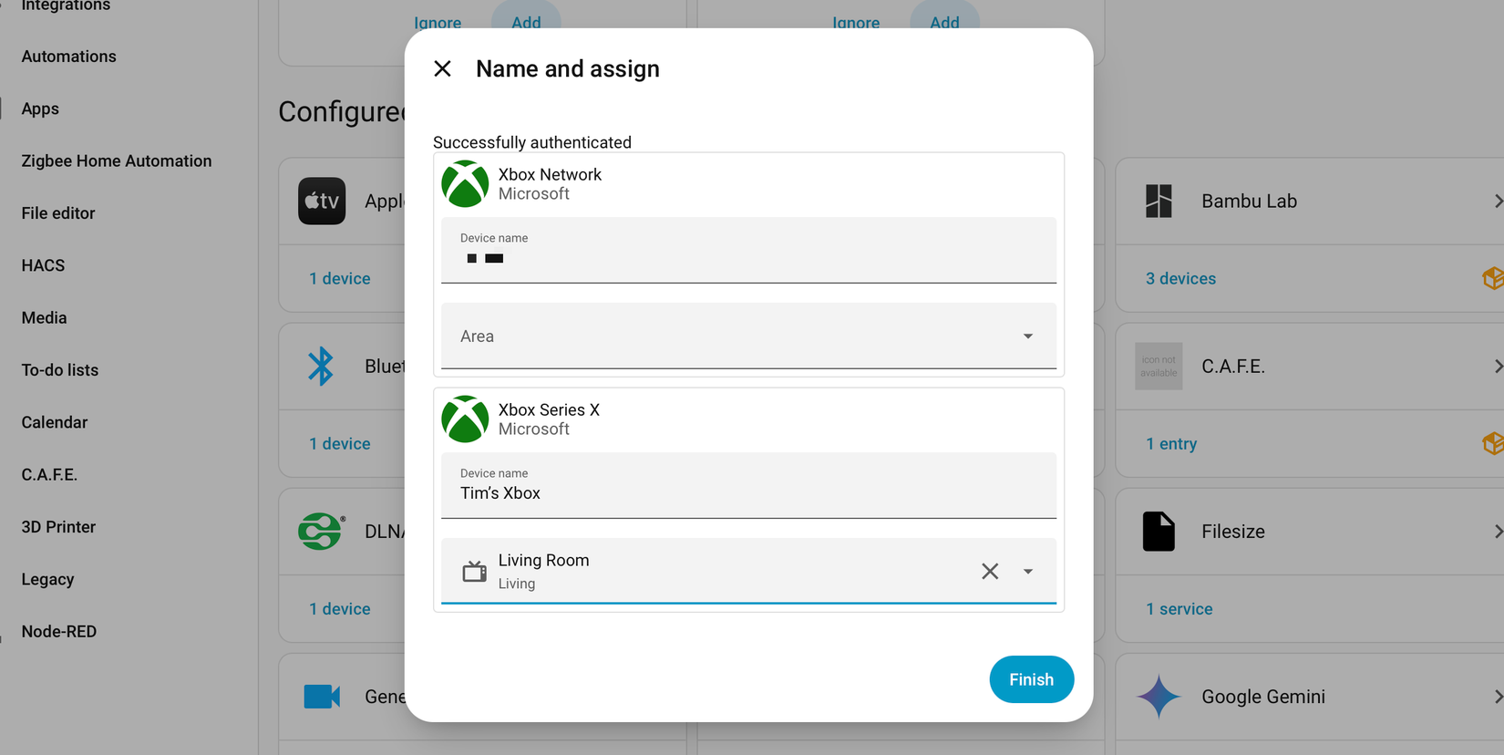Edit the Tim's Xbox device name field
Screen dimensions: 1504x755
pyautogui.click(x=748, y=485)
